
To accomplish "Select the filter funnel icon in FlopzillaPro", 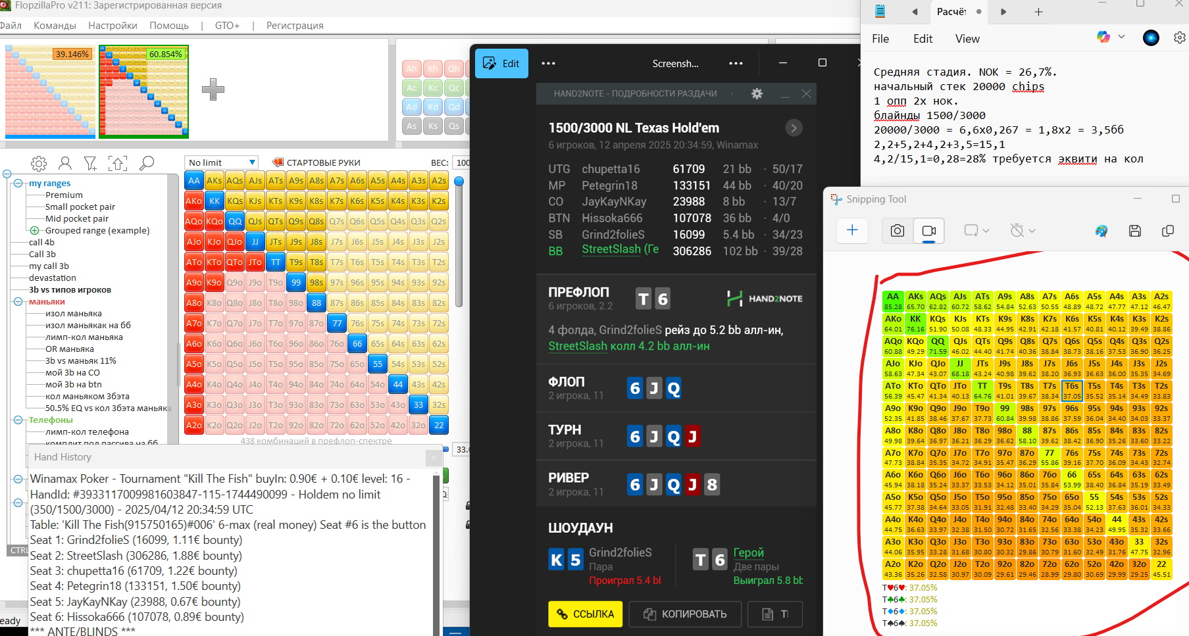I will (91, 163).
